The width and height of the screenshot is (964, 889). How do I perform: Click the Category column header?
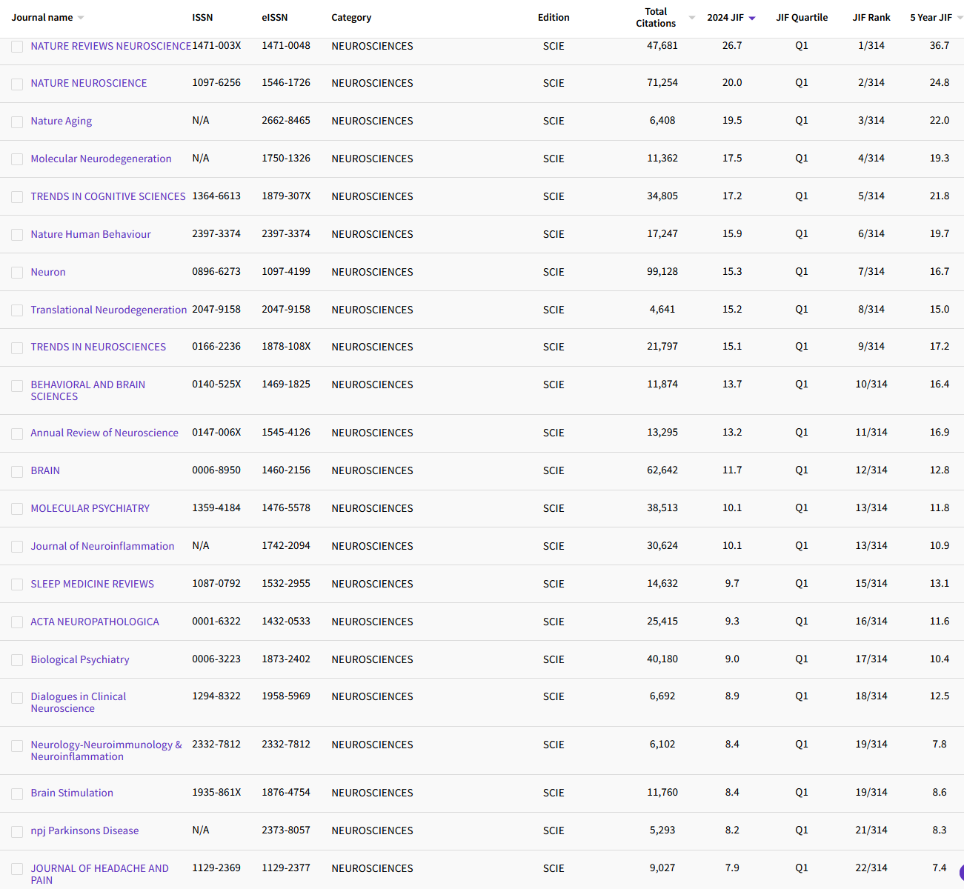click(351, 18)
